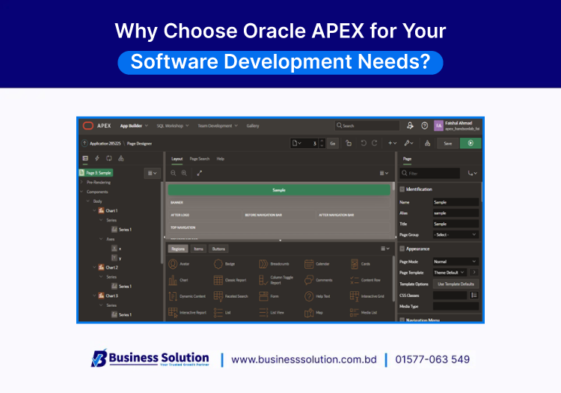The width and height of the screenshot is (561, 393).
Task: Open the App Builder menu
Action: [134, 126]
